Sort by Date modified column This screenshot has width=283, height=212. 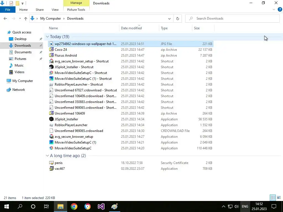pos(139,28)
